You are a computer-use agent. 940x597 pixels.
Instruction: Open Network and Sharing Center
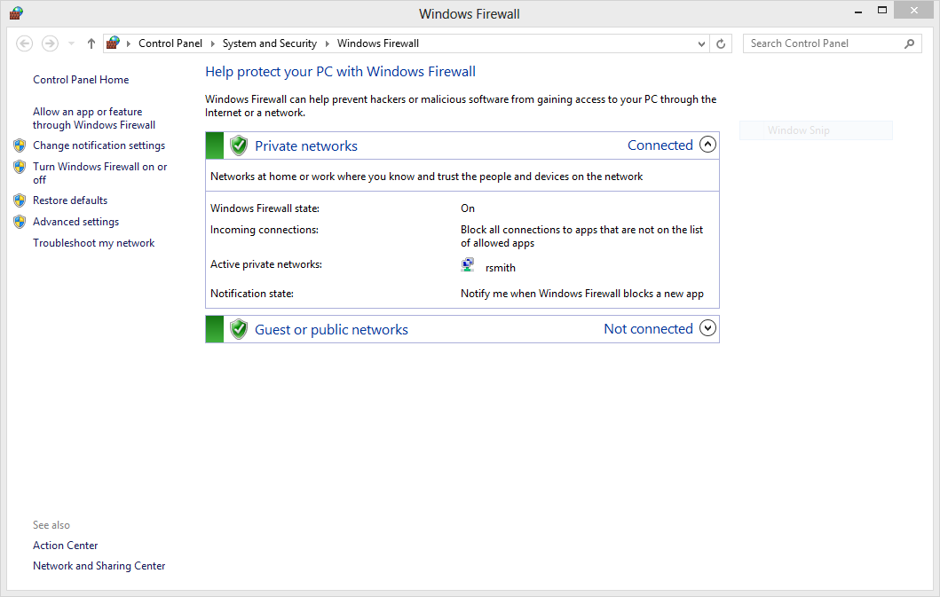click(x=99, y=566)
